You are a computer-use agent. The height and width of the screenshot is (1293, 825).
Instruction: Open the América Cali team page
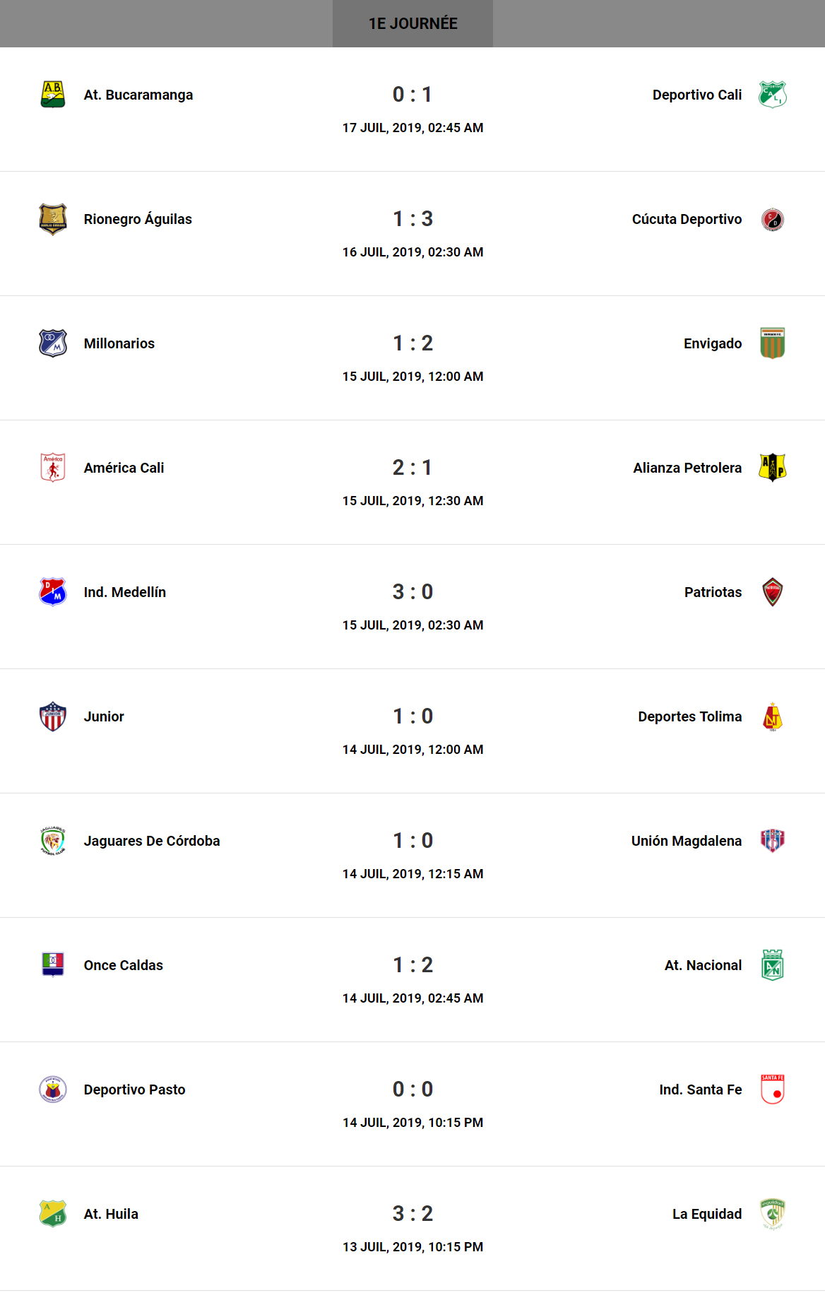[x=124, y=468]
